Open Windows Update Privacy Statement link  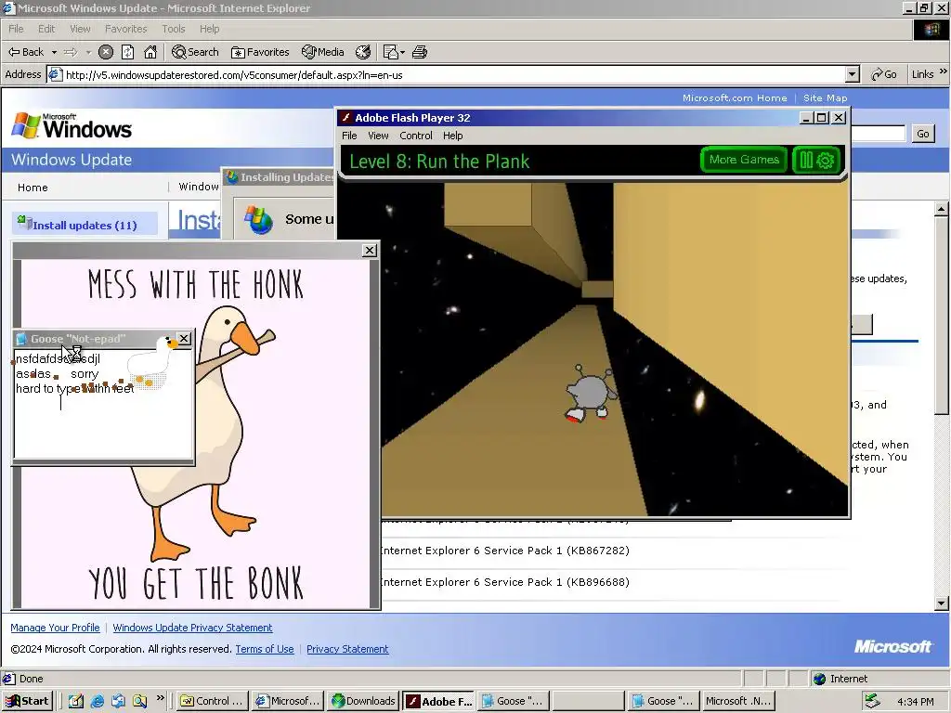click(192, 628)
